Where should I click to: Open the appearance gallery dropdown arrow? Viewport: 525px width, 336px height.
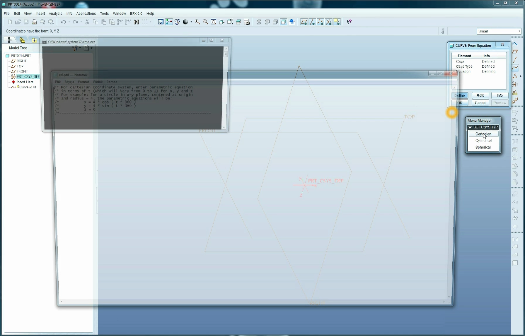point(191,22)
